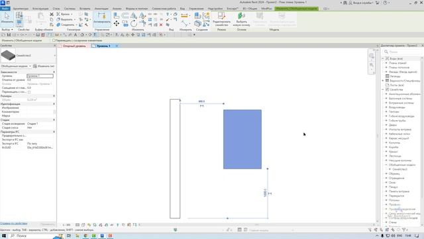Click the Save icon in quick access toolbar
424x239 pixels.
[x=9, y=35]
